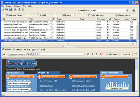Click Remove Link button

point(68,15)
